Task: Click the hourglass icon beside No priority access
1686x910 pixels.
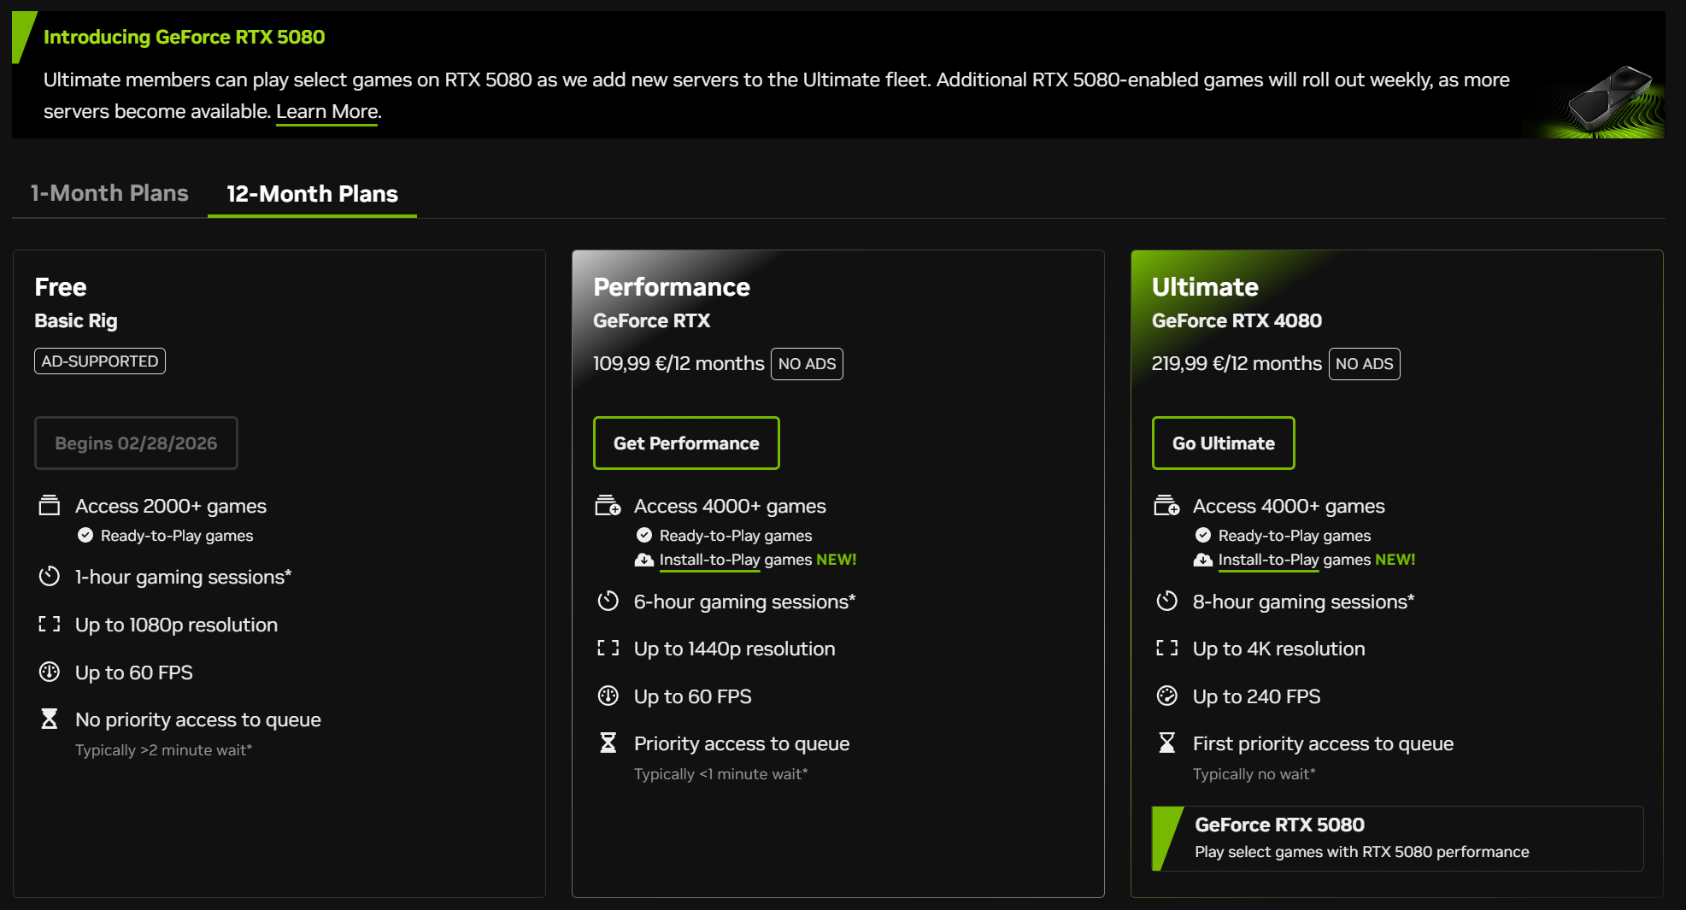Action: pyautogui.click(x=50, y=719)
